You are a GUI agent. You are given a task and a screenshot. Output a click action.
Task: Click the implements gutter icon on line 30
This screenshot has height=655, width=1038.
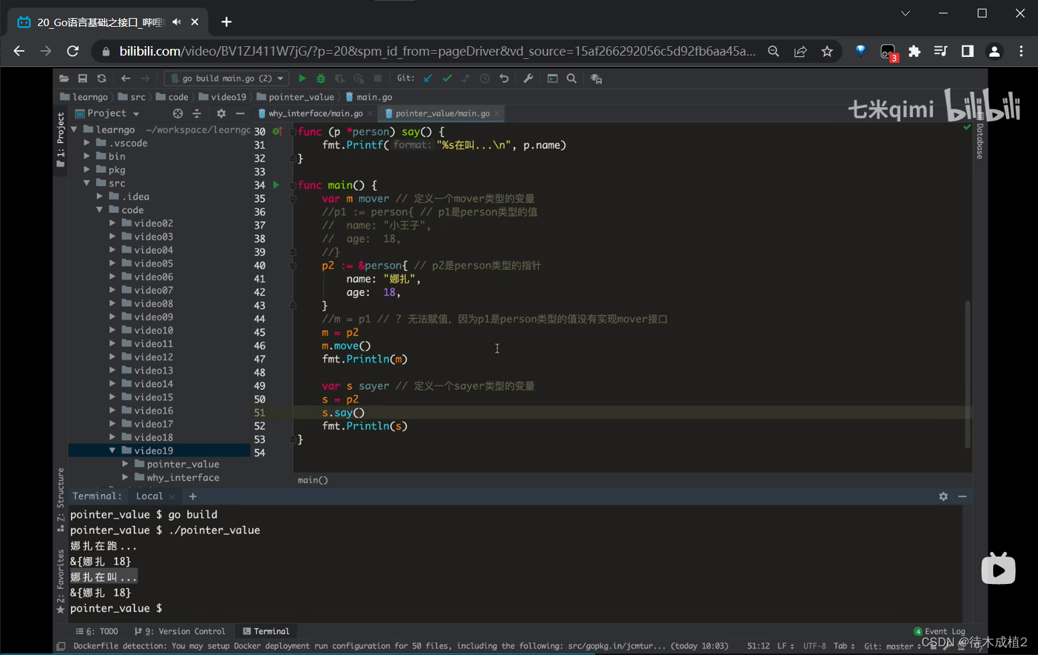(277, 131)
